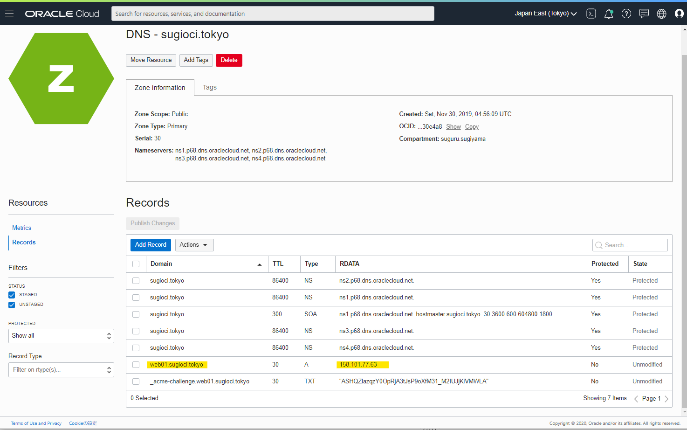Click the Oracle Cloud logo
Viewport: 687px width, 430px height.
coord(62,14)
